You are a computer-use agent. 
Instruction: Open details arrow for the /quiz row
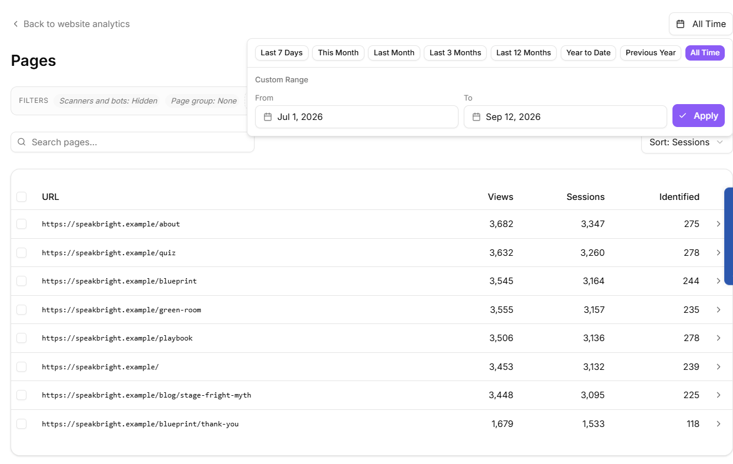pyautogui.click(x=718, y=253)
